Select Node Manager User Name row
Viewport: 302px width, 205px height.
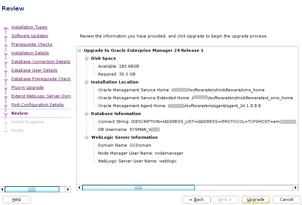(141, 153)
